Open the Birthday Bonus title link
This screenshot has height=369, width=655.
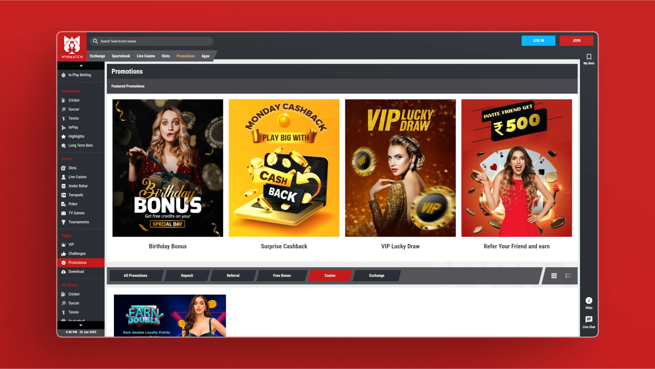click(x=168, y=246)
